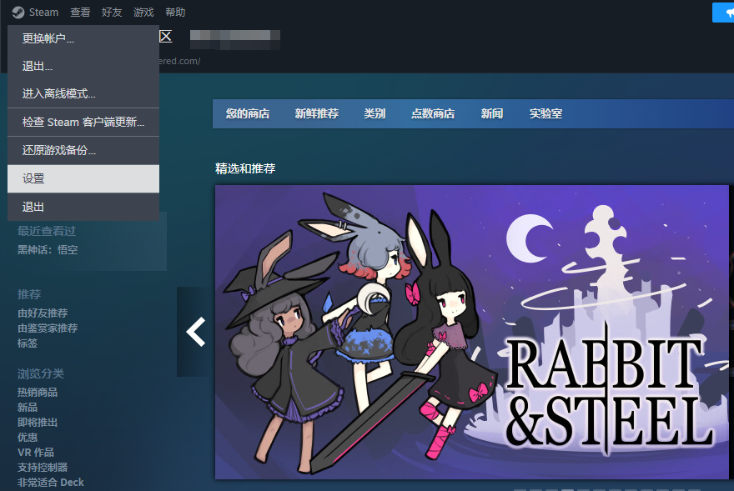
Task: Open the 您的商店 store tab
Action: point(248,113)
